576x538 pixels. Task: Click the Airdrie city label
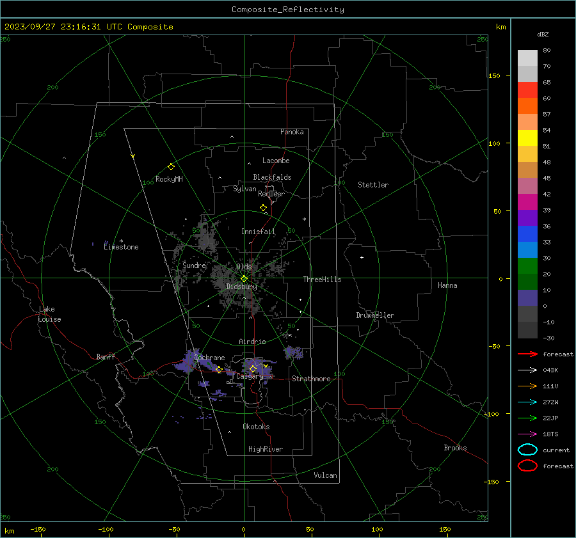tap(252, 342)
